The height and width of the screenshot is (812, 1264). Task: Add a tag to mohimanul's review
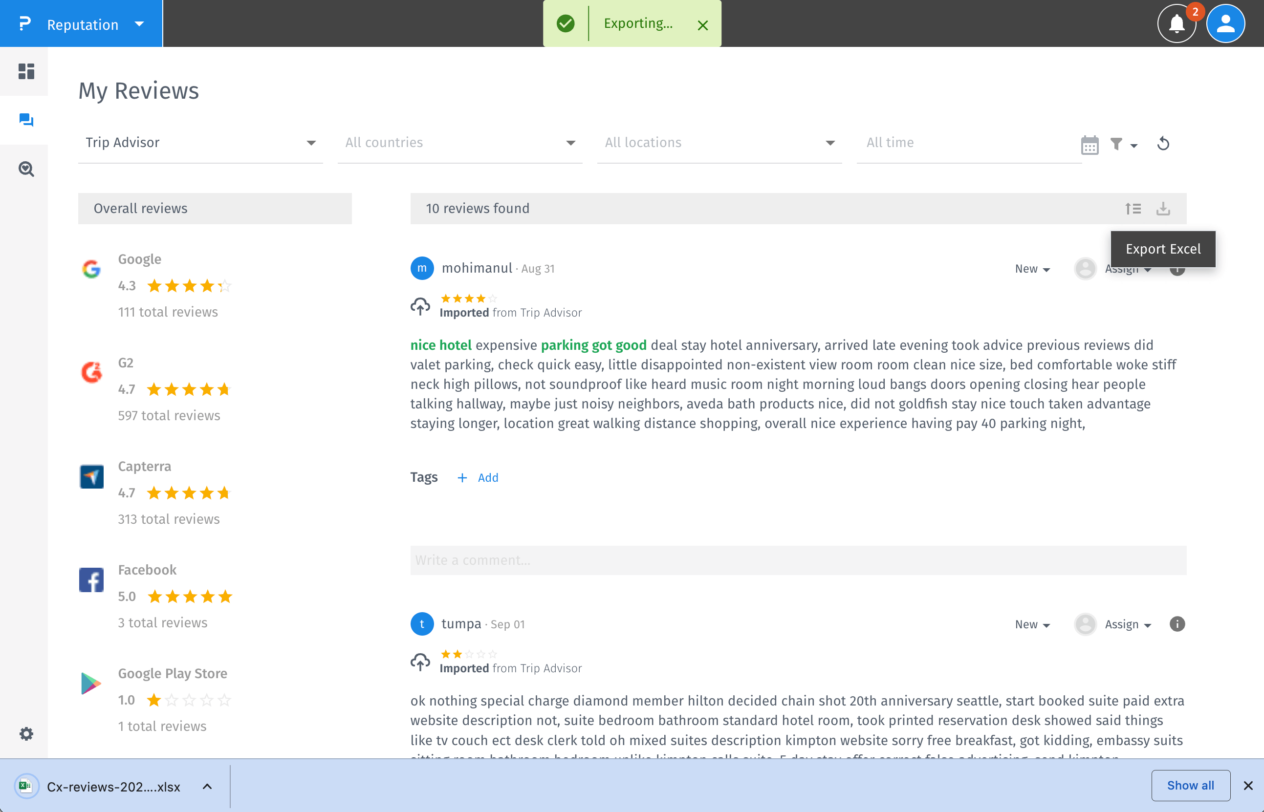[478, 478]
